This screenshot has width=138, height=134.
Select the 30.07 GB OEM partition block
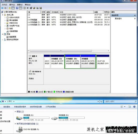103,62
